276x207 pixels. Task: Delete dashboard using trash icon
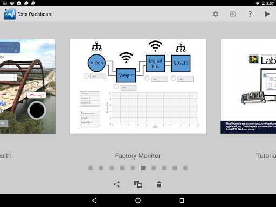pyautogui.click(x=159, y=184)
